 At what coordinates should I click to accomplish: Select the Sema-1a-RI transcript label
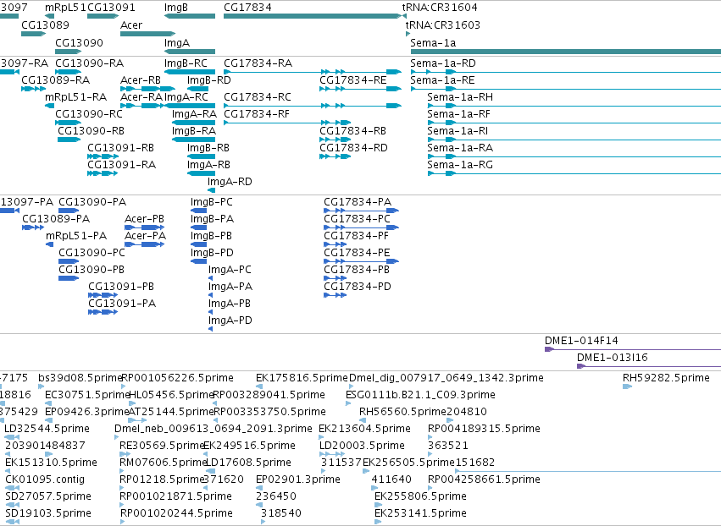[x=458, y=131]
